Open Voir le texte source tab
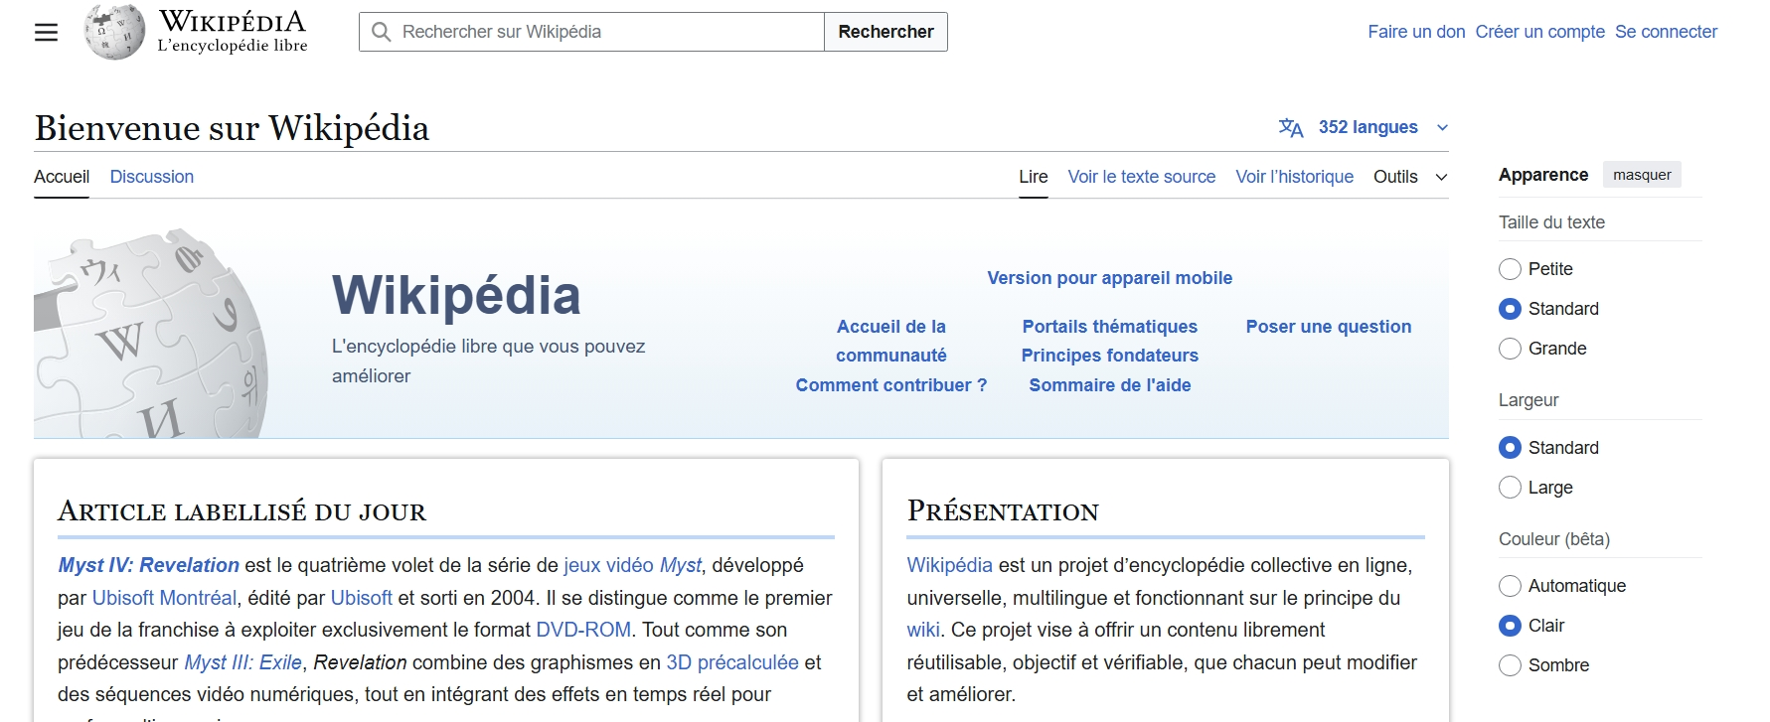The height and width of the screenshot is (722, 1770). tap(1142, 177)
